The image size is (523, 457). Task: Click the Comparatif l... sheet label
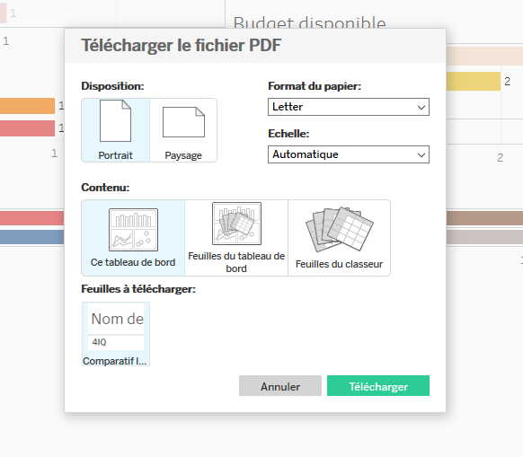[115, 361]
